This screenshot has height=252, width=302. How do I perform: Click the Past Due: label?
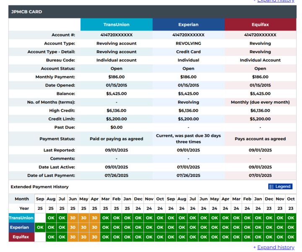click(65, 127)
